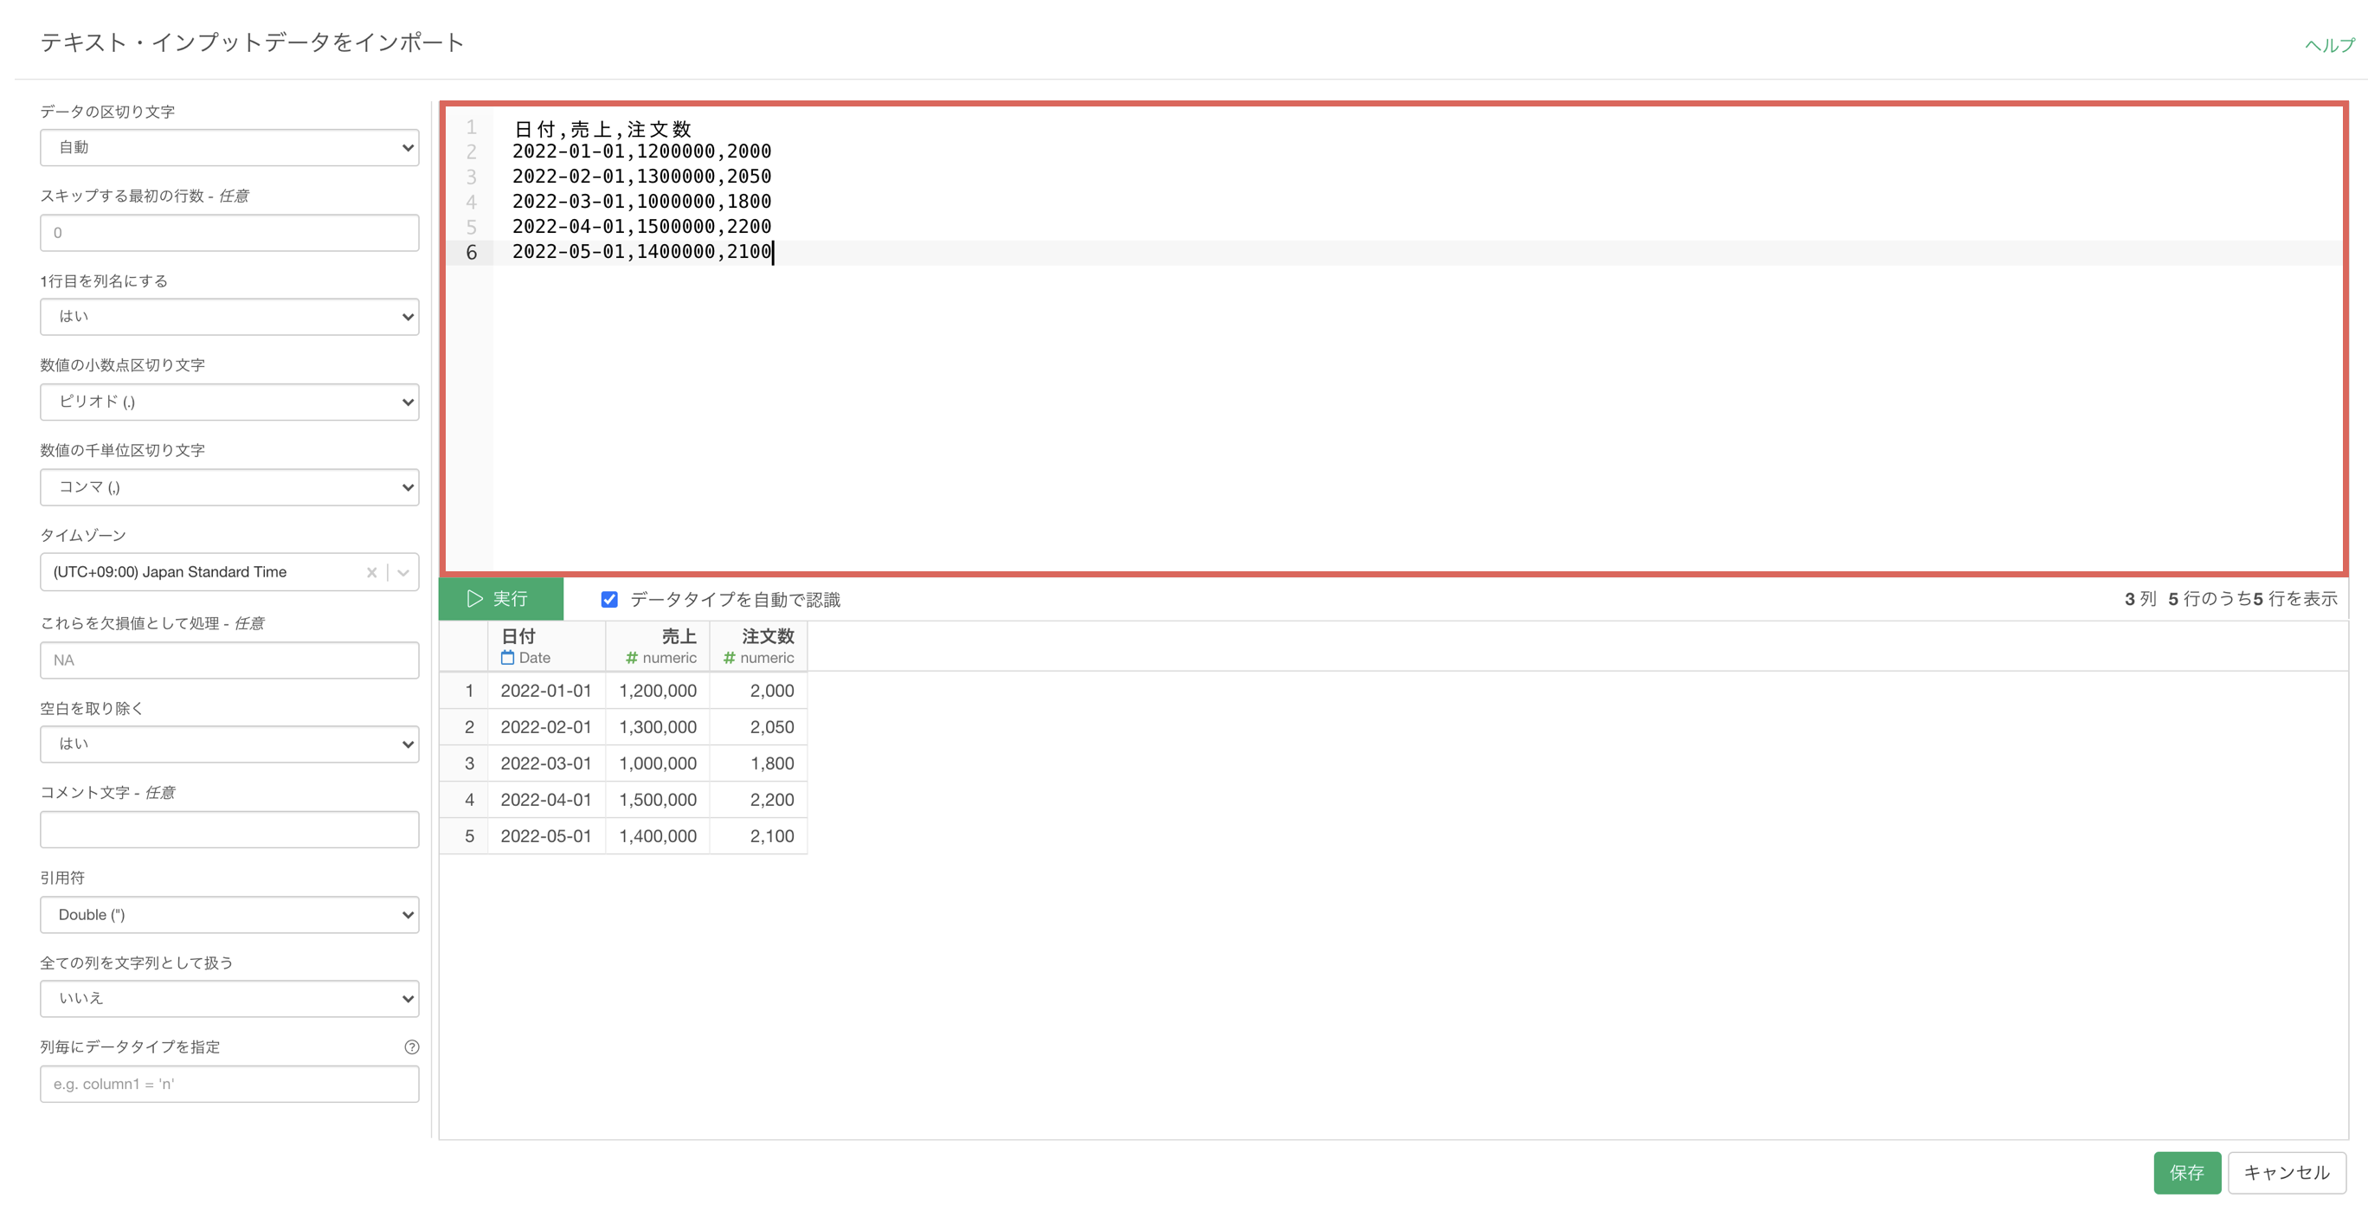Toggle データタイプを自動で認識 checkbox
The height and width of the screenshot is (1217, 2368).
609,599
